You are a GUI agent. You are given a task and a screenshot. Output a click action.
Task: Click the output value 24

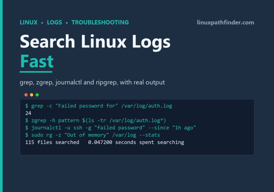pos(28,113)
